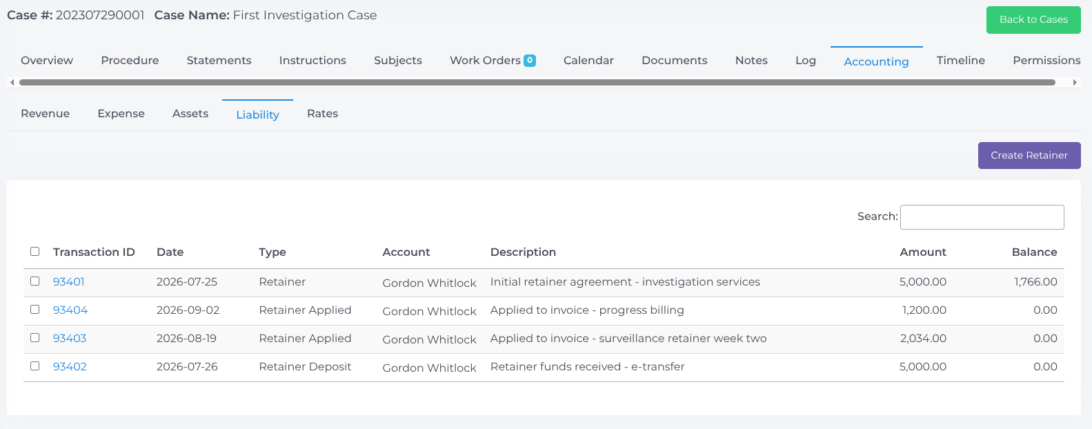Click the horizontal tab scrollbar thumb
The image size is (1092, 429).
tap(537, 82)
